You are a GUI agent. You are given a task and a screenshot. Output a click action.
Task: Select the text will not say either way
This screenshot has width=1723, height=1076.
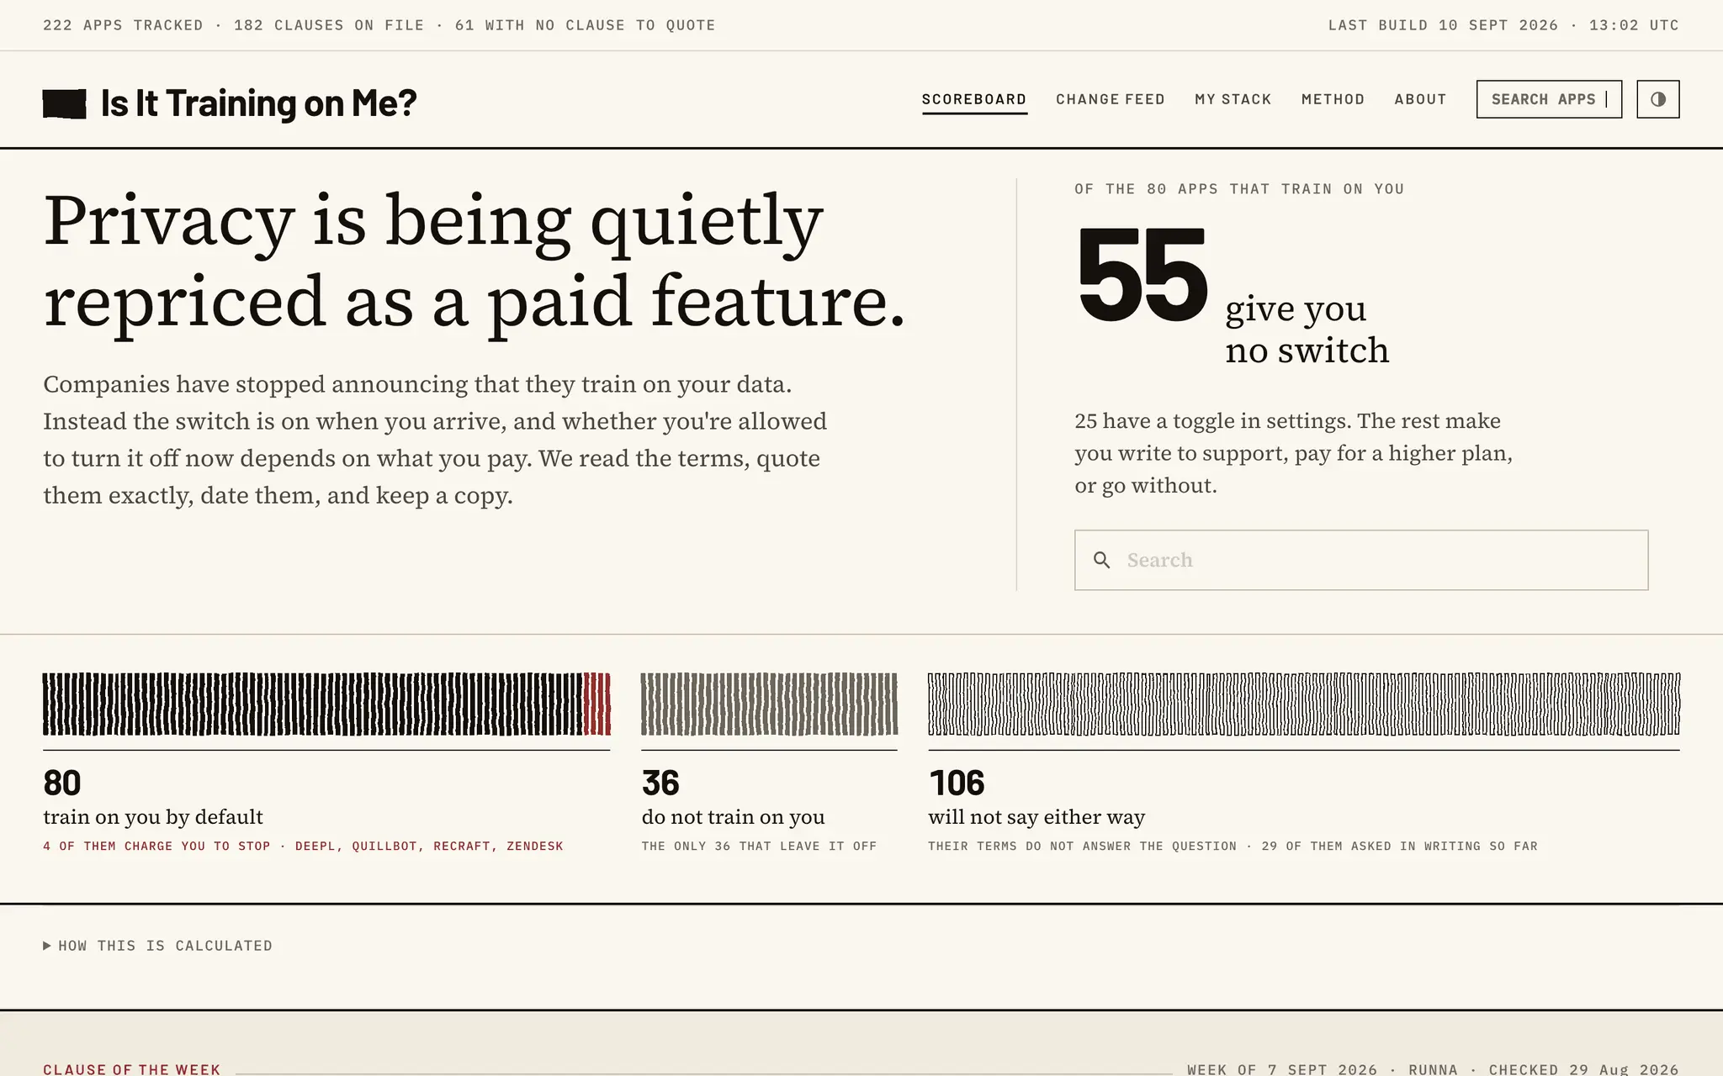click(1036, 817)
